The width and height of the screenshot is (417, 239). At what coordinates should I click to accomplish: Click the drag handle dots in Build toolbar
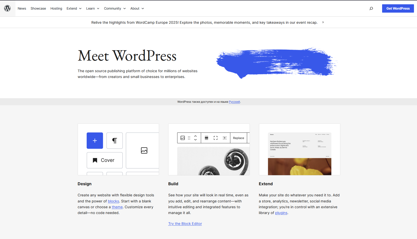tap(189, 138)
